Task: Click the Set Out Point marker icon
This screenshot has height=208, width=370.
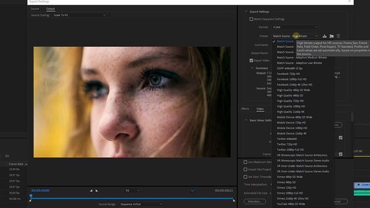Action: (x=97, y=191)
